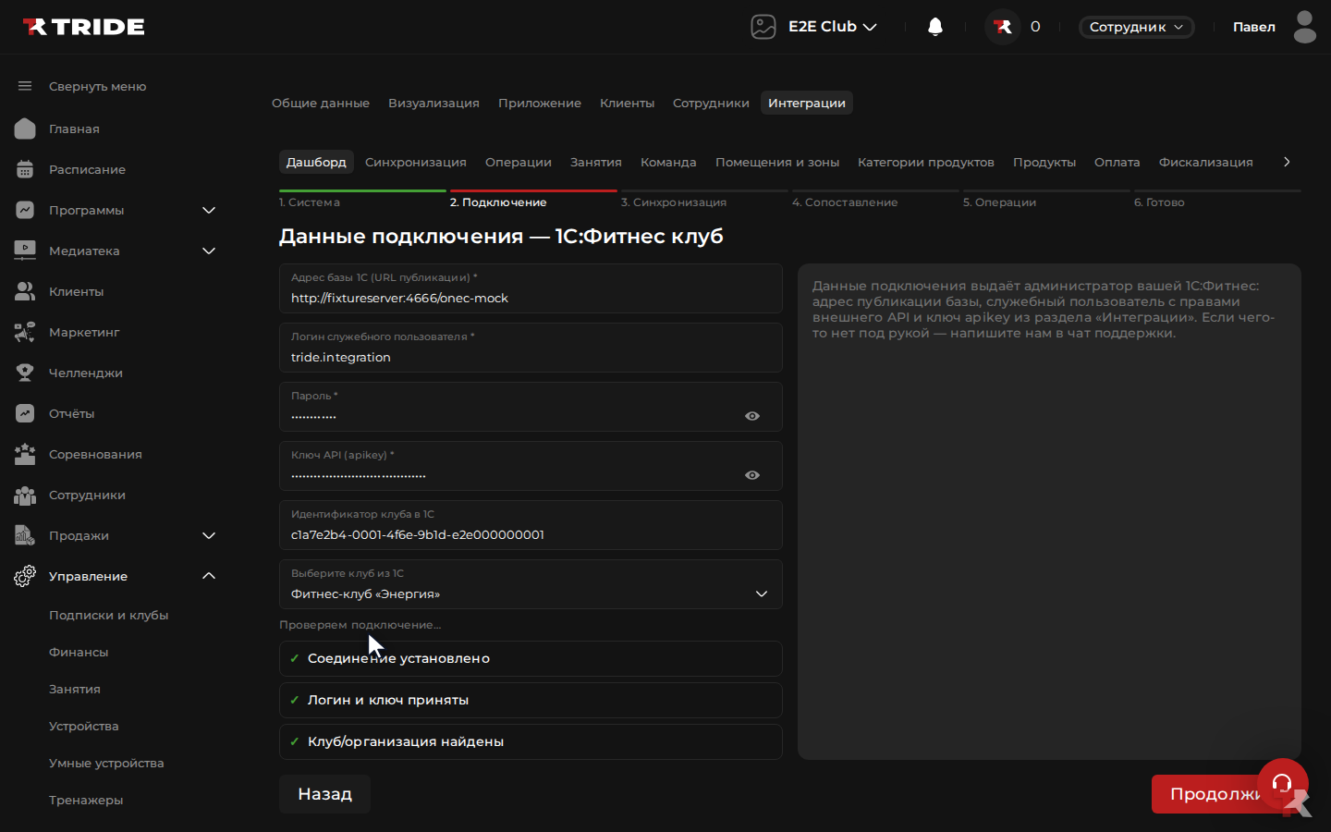
Task: Open the Клиенты top tab
Action: 627,103
